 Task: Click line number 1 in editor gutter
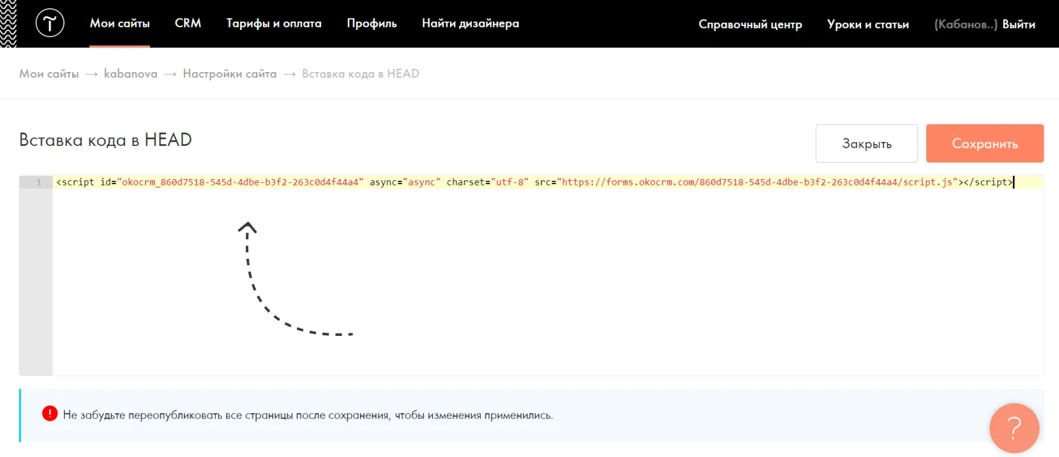[39, 182]
